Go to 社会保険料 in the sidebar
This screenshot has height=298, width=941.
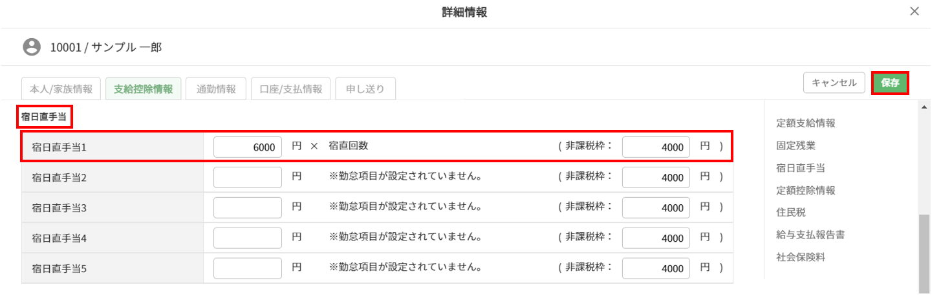[x=801, y=257]
